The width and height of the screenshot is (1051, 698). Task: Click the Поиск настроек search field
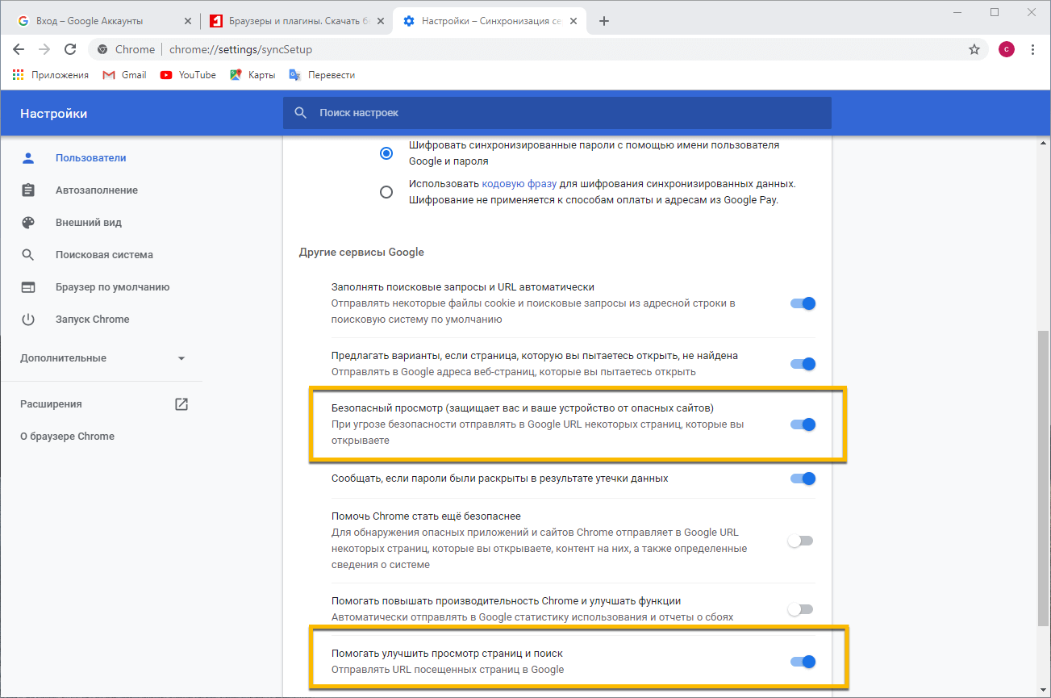[x=557, y=113]
